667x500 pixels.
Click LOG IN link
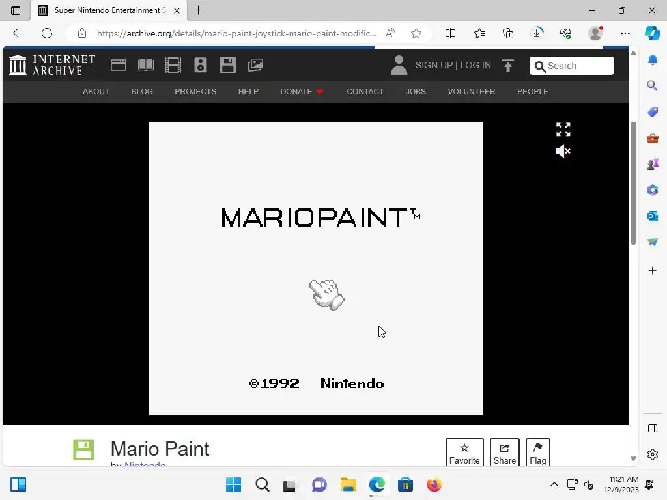coord(475,65)
